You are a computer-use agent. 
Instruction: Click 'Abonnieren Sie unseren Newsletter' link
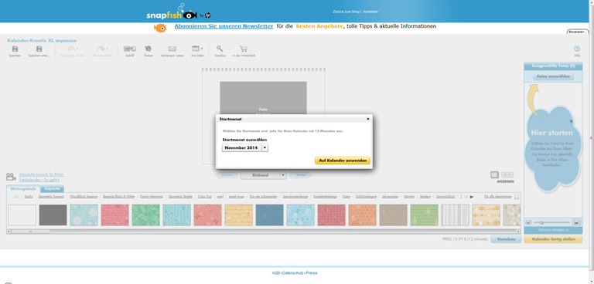(224, 26)
